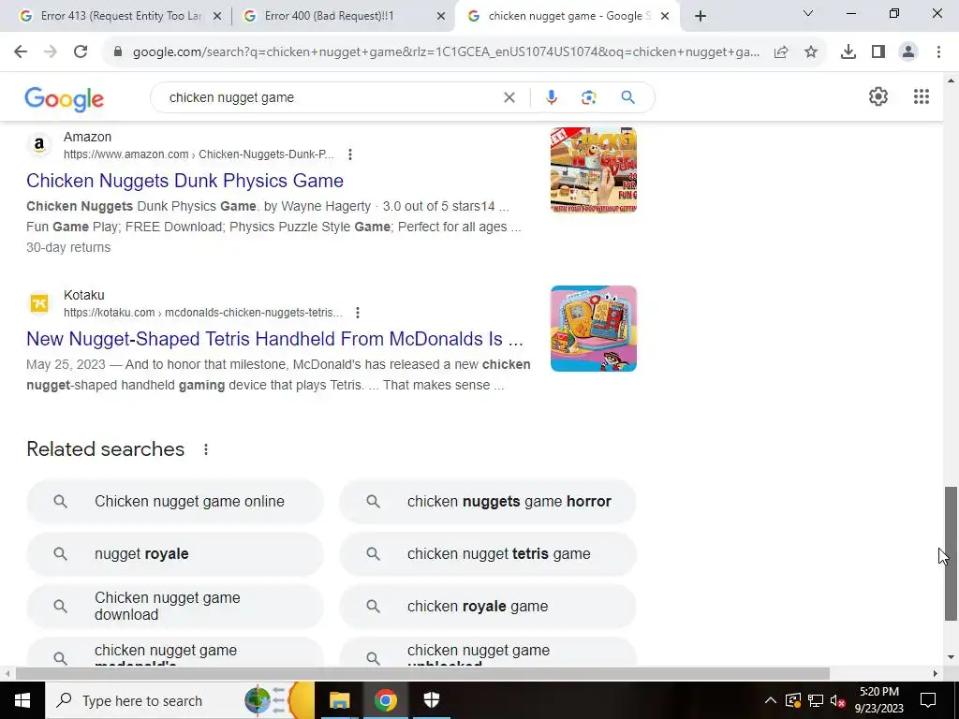Image resolution: width=959 pixels, height=719 pixels.
Task: Search nugget royale suggestion
Action: coord(175,554)
